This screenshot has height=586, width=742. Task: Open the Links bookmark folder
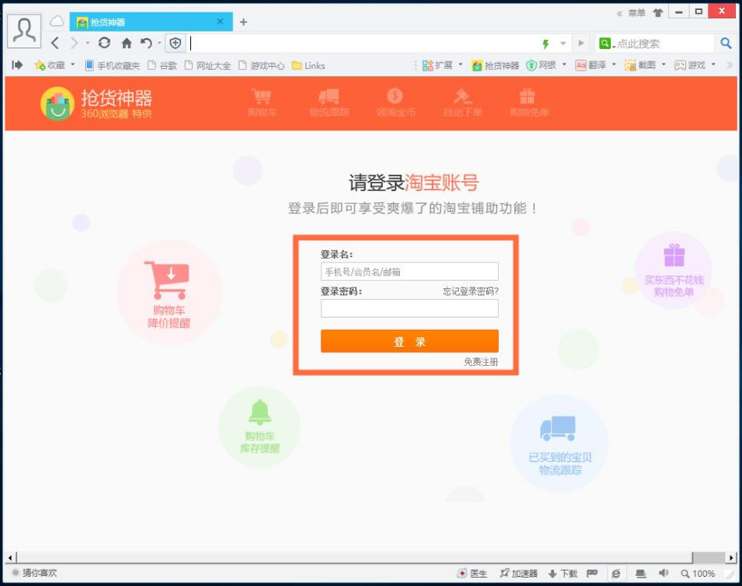point(308,65)
